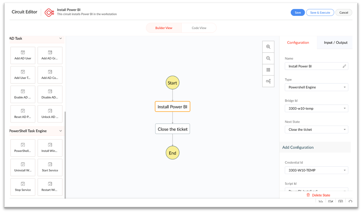Zoom out of the circuit canvas
The image size is (362, 213).
[268, 58]
